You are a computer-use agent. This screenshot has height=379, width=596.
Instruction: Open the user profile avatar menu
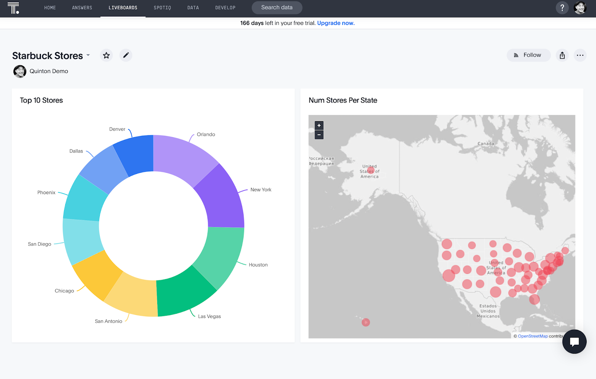580,8
